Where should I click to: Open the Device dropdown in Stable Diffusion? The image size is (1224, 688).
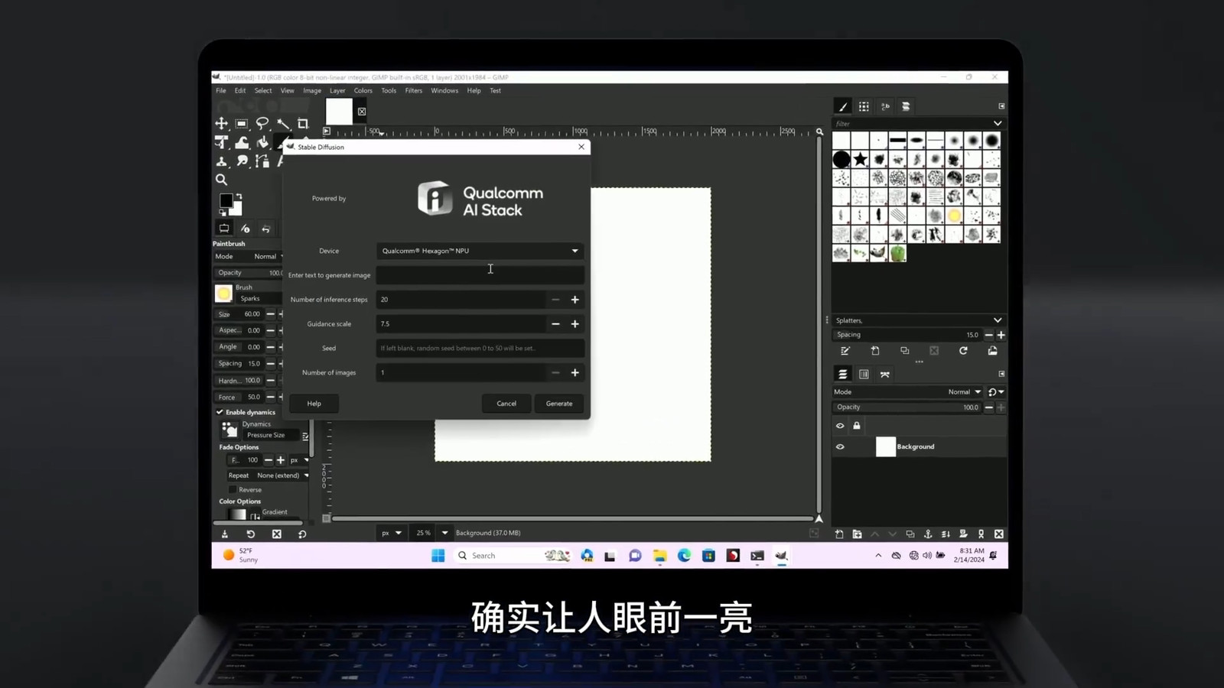pos(480,251)
